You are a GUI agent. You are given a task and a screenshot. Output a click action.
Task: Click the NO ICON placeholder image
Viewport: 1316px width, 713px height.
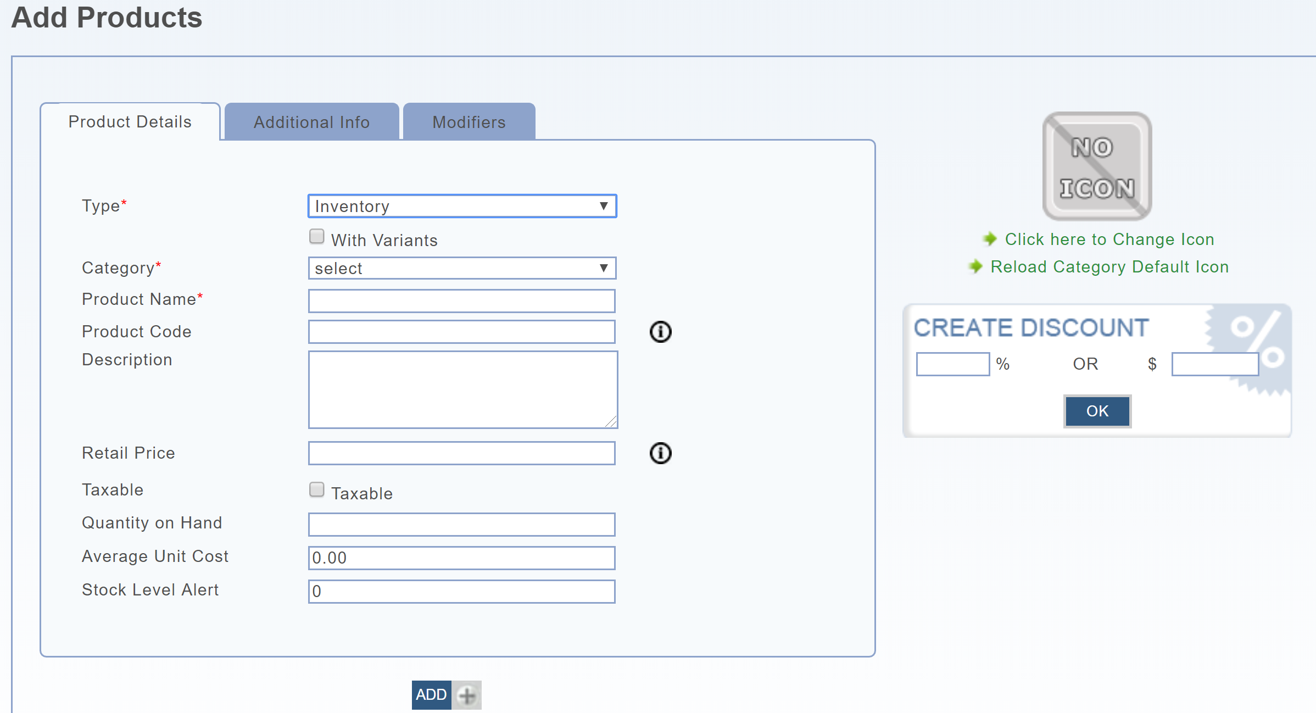(x=1097, y=166)
